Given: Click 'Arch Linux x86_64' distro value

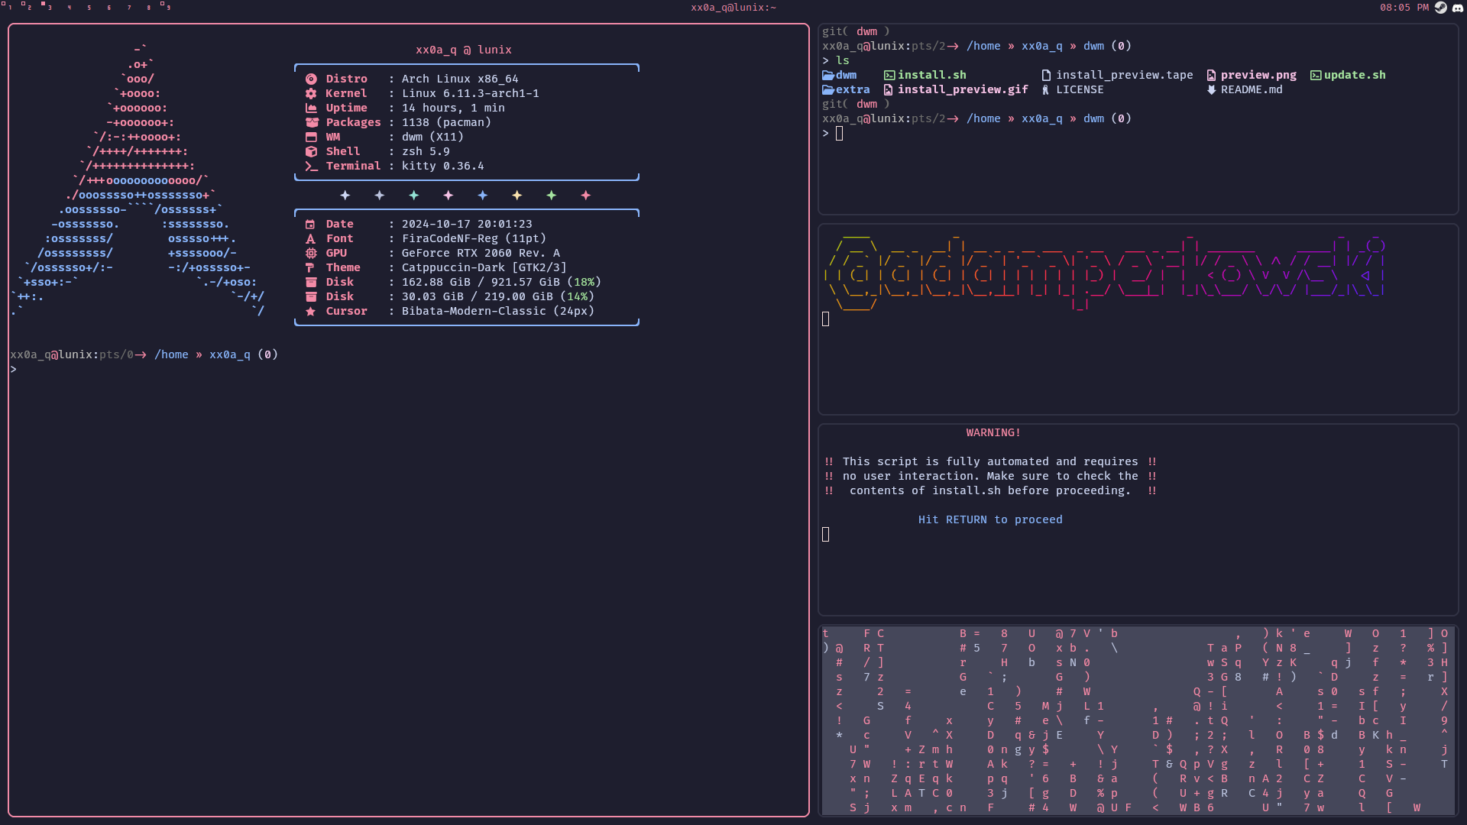Looking at the screenshot, I should [460, 79].
